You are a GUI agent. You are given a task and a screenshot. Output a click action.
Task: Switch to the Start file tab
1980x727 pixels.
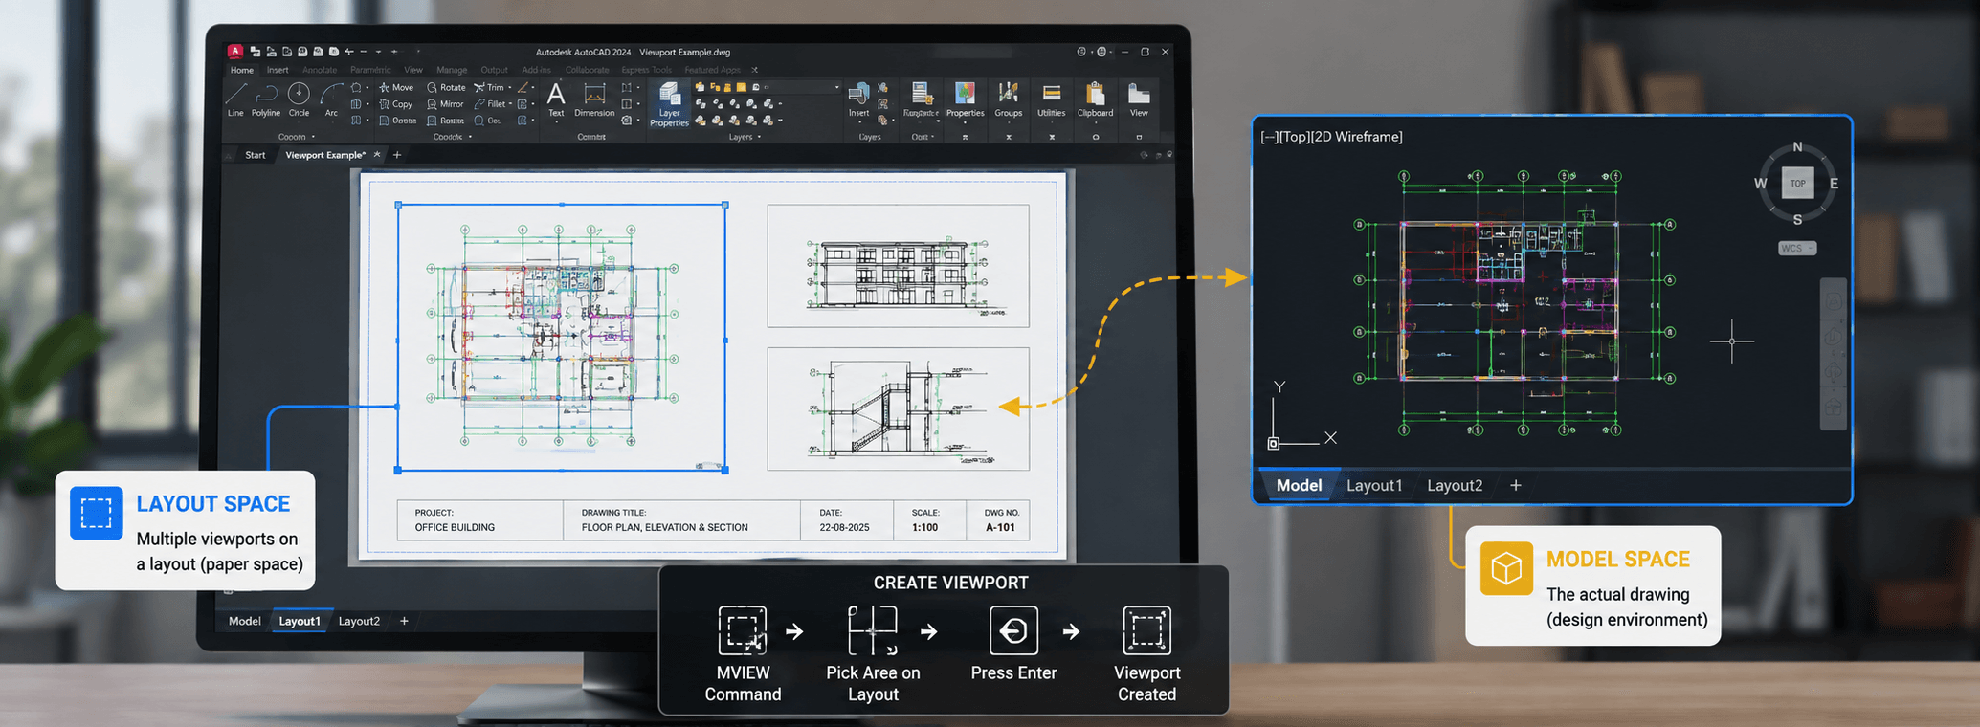(x=256, y=155)
